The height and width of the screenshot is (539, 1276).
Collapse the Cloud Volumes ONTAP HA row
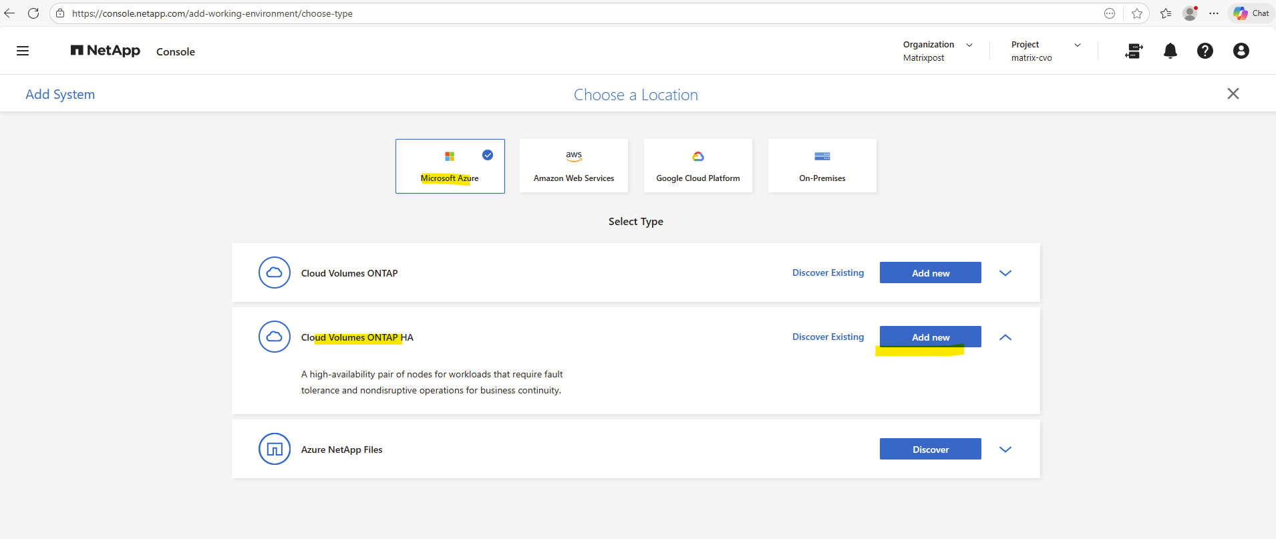[x=1005, y=337]
